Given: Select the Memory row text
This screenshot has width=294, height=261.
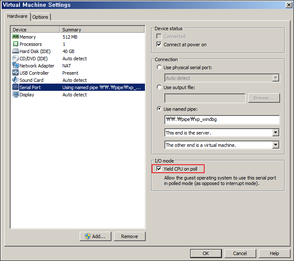Looking at the screenshot, I should [28, 37].
